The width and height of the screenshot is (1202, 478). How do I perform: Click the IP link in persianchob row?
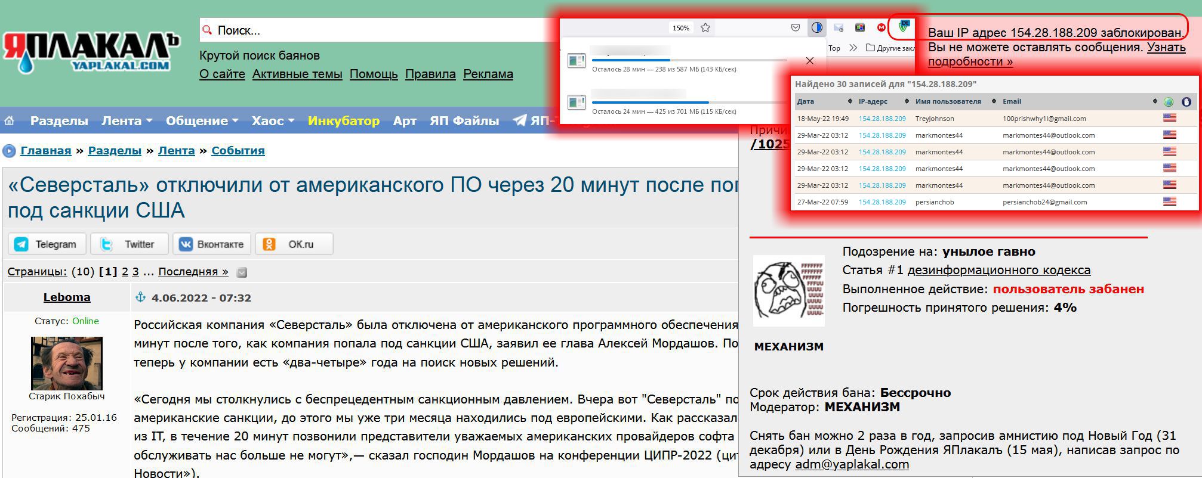tap(882, 202)
